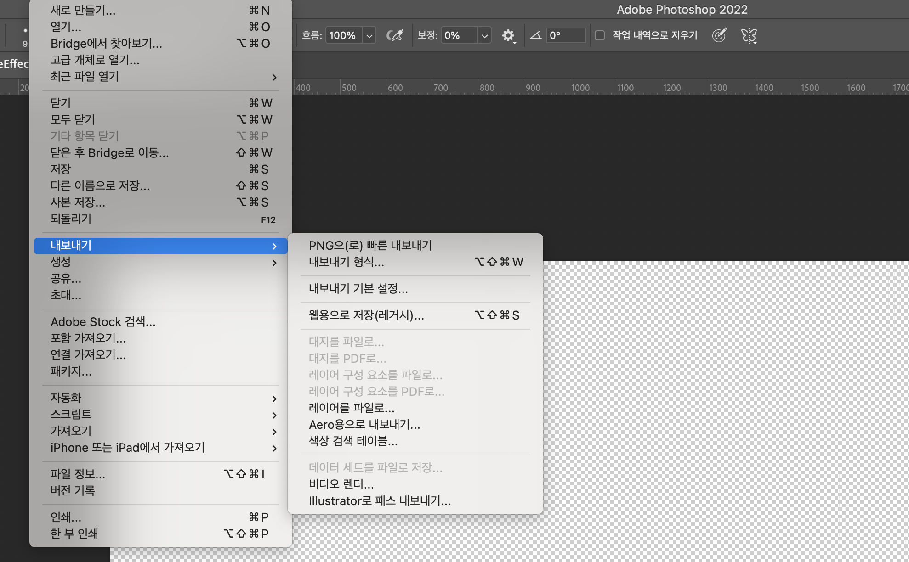Open the 보정 percentage dropdown arrow
Screen dimensions: 909x562
pyautogui.click(x=484, y=36)
